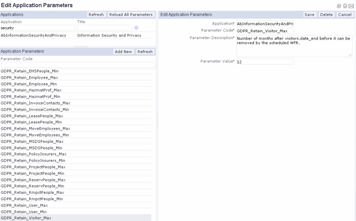Screen dimensions: 356x221
Task: Select the AbInformationSecurityAndPrivacy application row
Action: pyautogui.click(x=34, y=35)
